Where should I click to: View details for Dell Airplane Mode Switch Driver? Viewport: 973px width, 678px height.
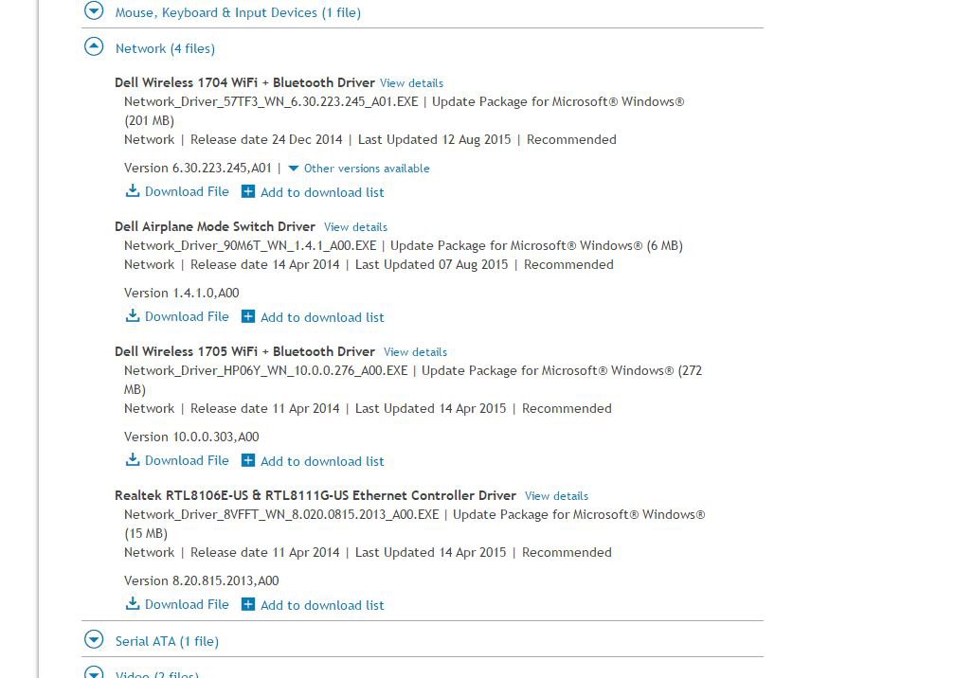point(355,227)
